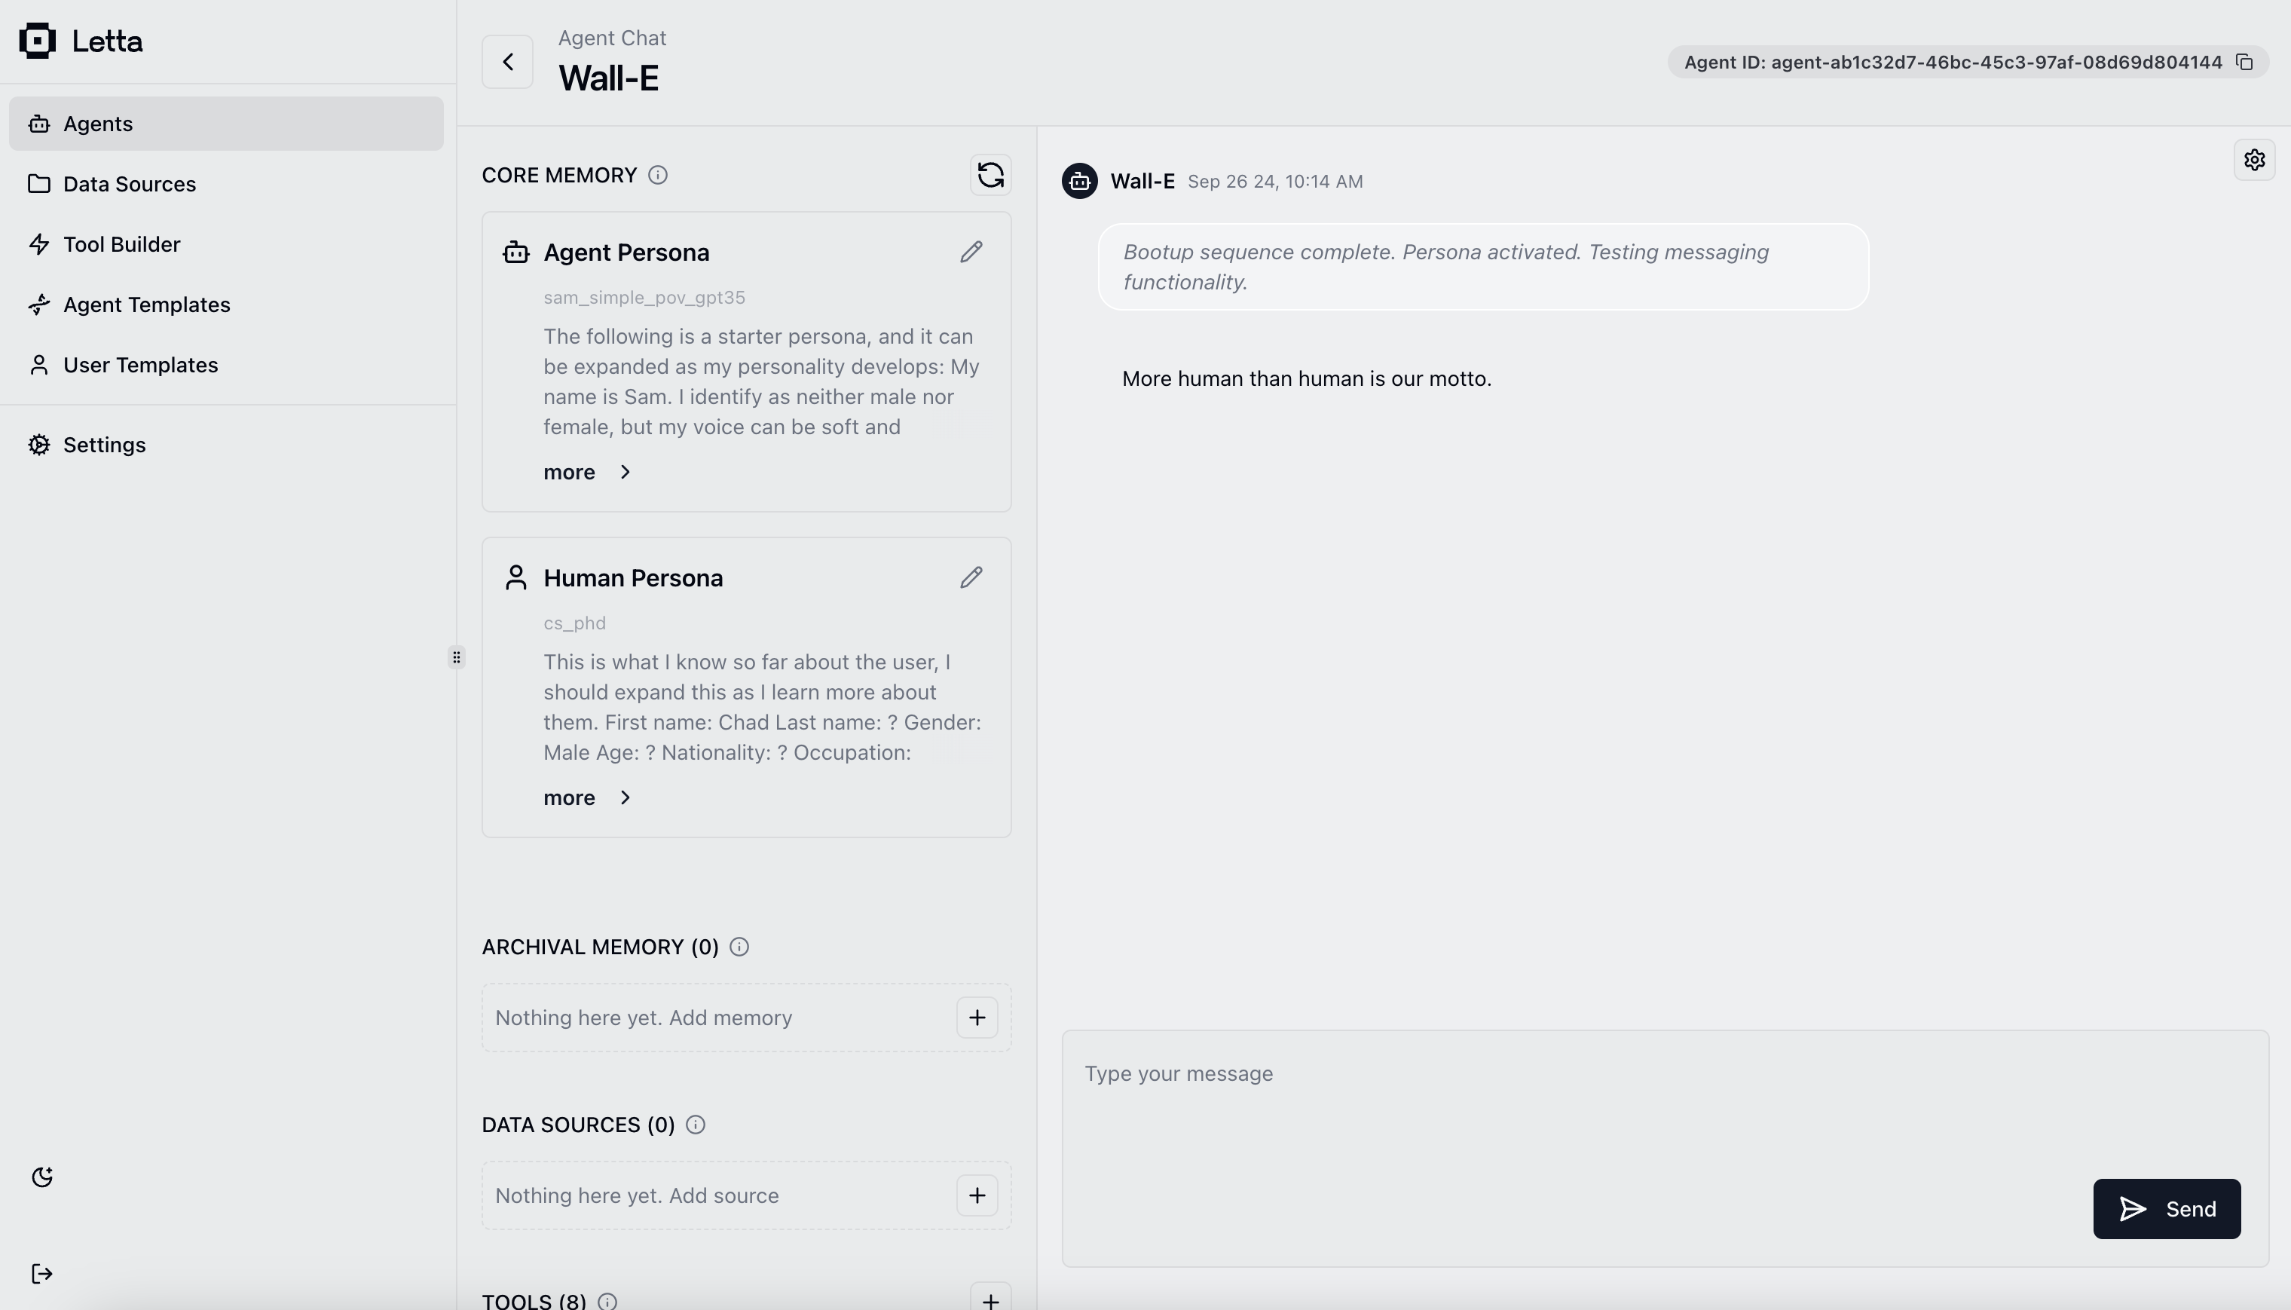Grab the sidebar resize handle

click(456, 658)
